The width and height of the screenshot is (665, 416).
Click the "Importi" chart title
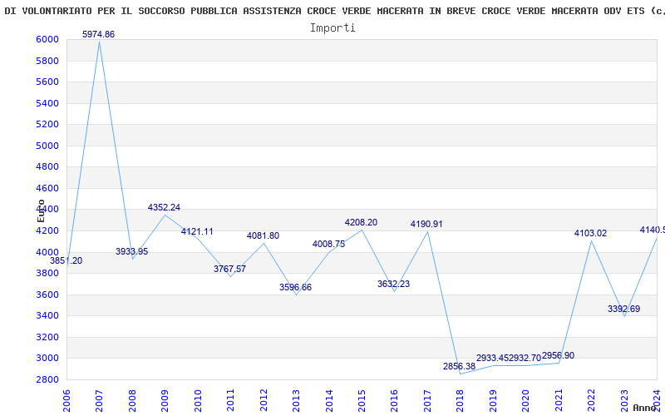[x=332, y=28]
